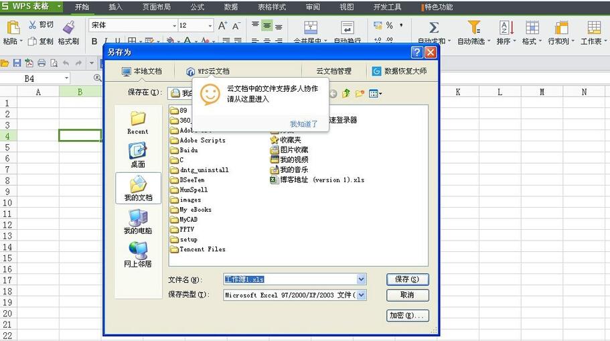
Task: Click the Paste (粘贴) icon
Action: click(x=13, y=27)
